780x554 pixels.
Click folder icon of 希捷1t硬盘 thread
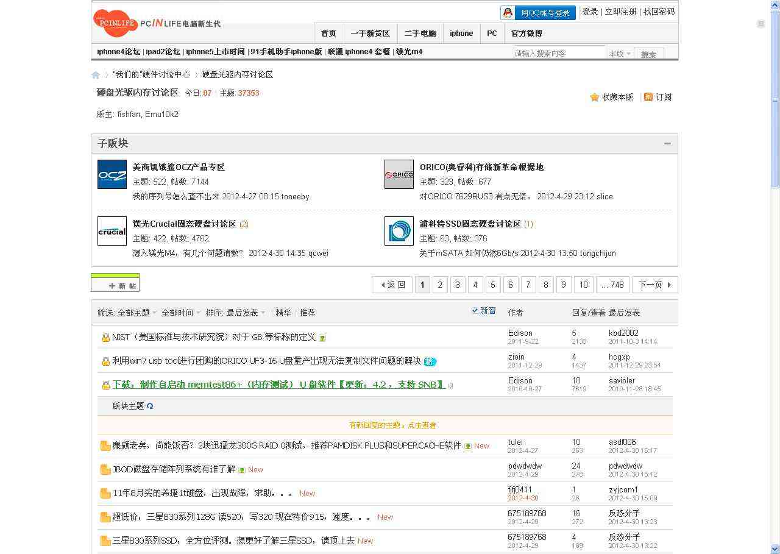point(105,494)
